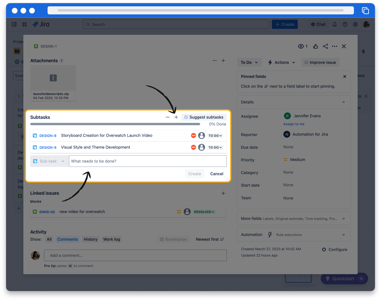
Task: Open Chat from top bar
Action: [318, 24]
